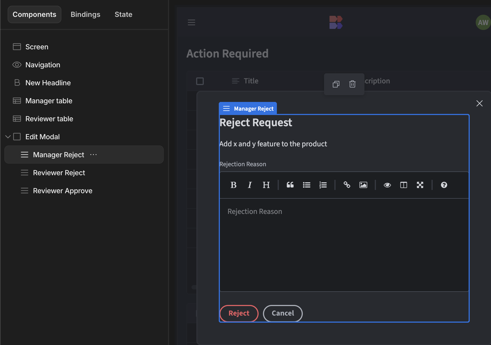491x345 pixels.
Task: Click the Reject Request heading
Action: (x=256, y=123)
